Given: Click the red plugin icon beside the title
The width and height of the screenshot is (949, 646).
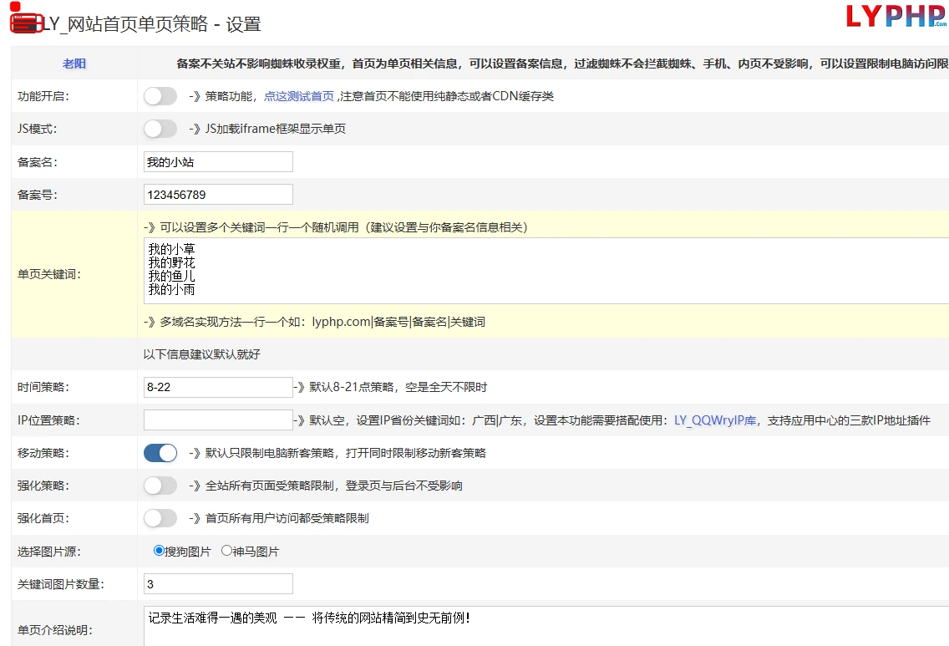Looking at the screenshot, I should 25,22.
